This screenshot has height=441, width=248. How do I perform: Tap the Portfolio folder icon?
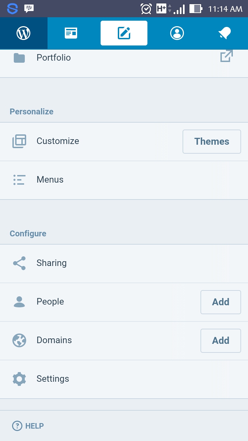[19, 58]
